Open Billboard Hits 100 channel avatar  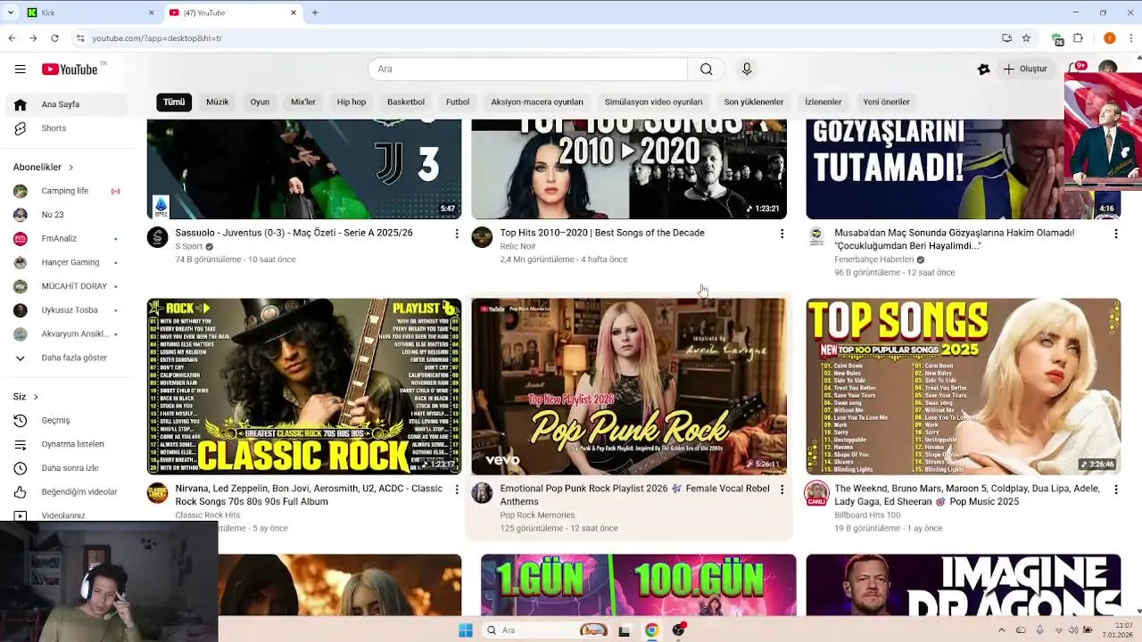tap(816, 493)
